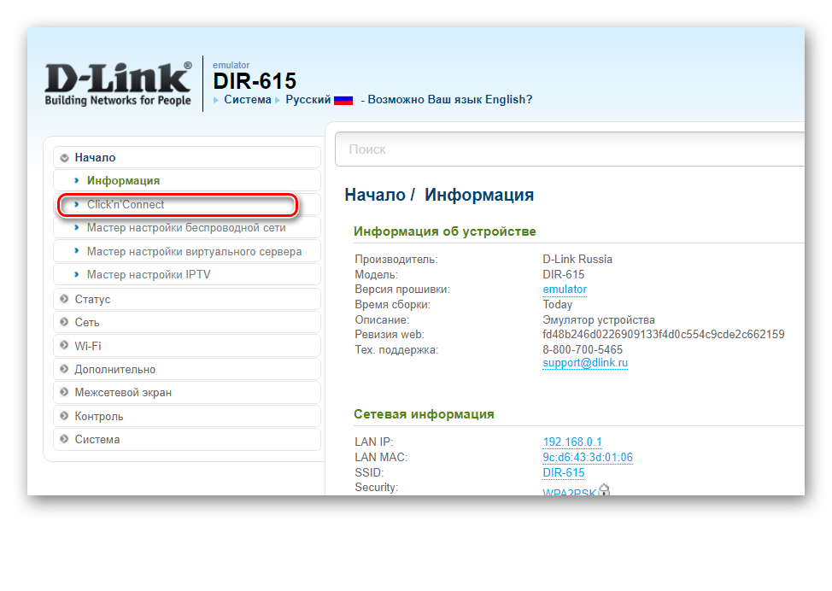Click the arrow icon before Русский

point(278,100)
